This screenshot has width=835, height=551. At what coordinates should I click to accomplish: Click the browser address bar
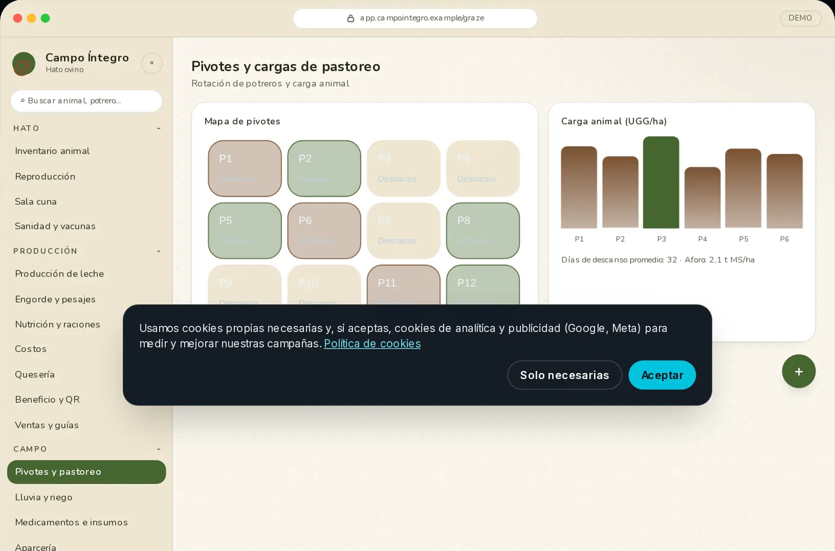[415, 18]
